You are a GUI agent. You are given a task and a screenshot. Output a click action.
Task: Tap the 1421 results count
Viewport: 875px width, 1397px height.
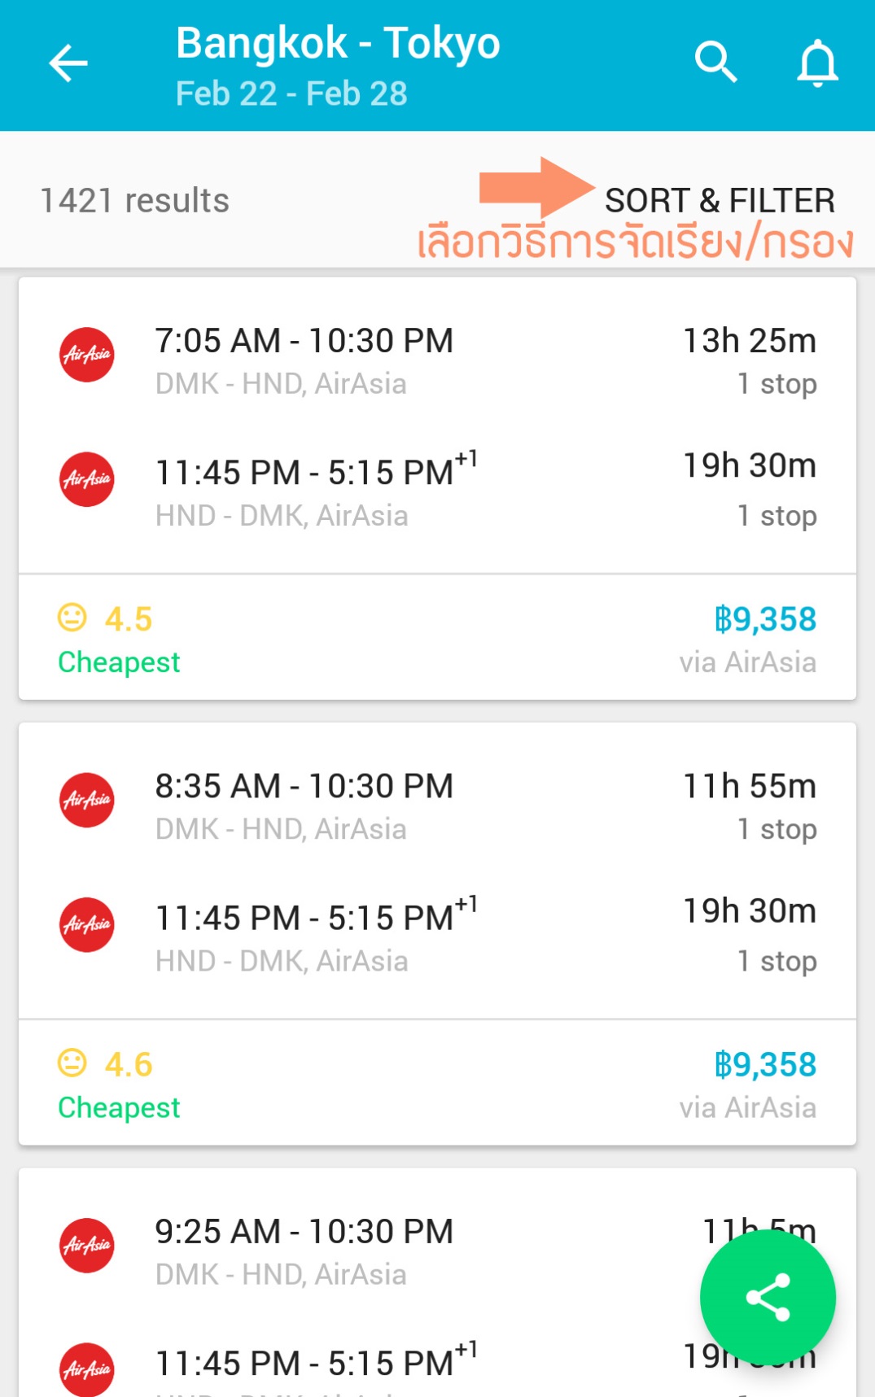click(x=135, y=200)
